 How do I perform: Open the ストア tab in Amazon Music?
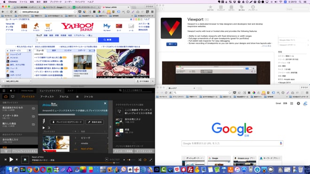click(x=70, y=91)
